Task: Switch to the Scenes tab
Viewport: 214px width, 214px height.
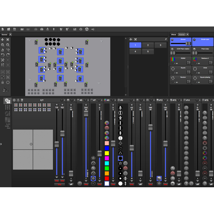Action: 182,35
